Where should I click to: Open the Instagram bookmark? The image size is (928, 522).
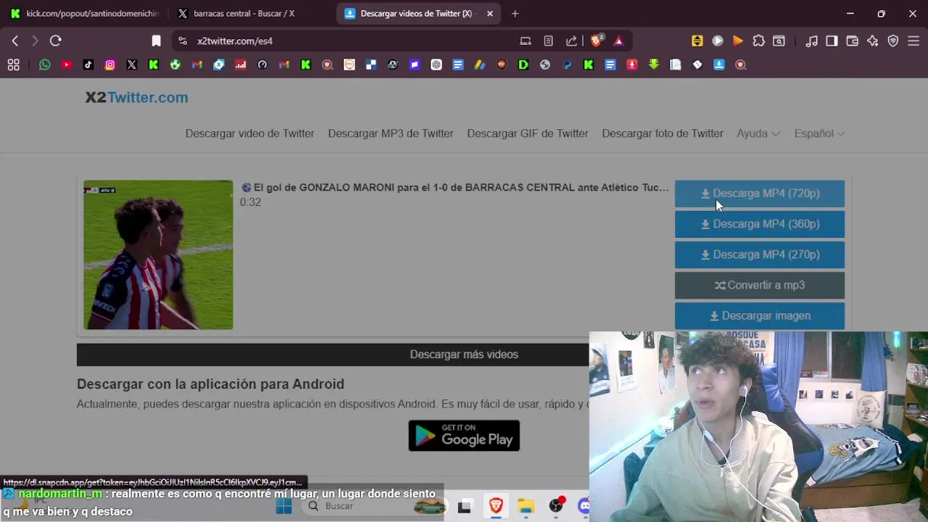[110, 65]
